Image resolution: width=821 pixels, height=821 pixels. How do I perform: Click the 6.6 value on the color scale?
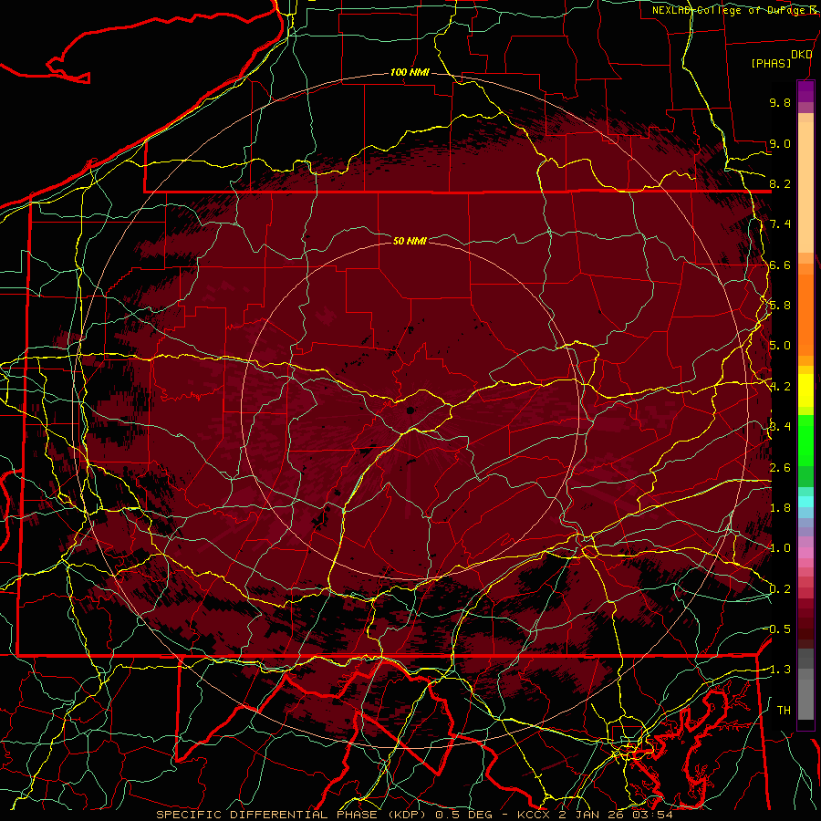(780, 265)
